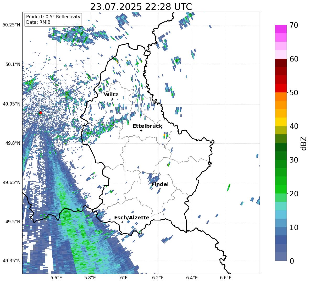Pick the orange swatch below 50

tap(281, 97)
